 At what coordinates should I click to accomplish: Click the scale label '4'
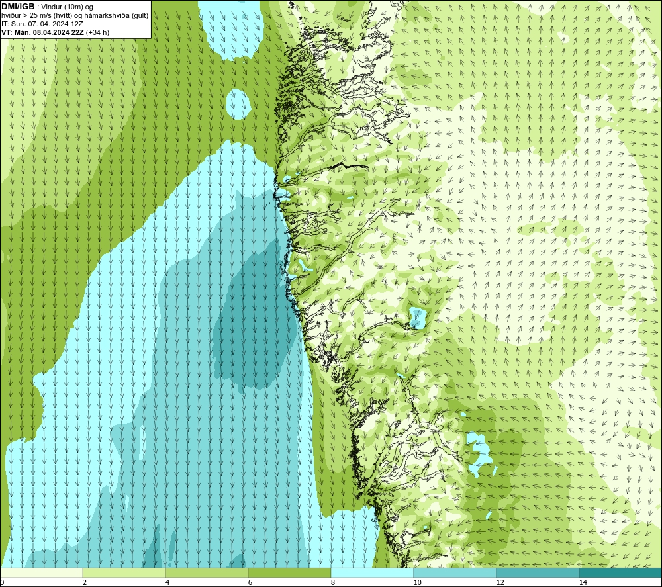click(167, 582)
